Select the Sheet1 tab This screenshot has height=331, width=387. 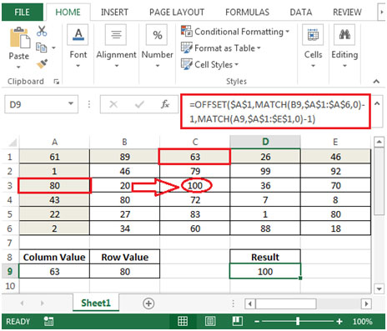pyautogui.click(x=96, y=303)
